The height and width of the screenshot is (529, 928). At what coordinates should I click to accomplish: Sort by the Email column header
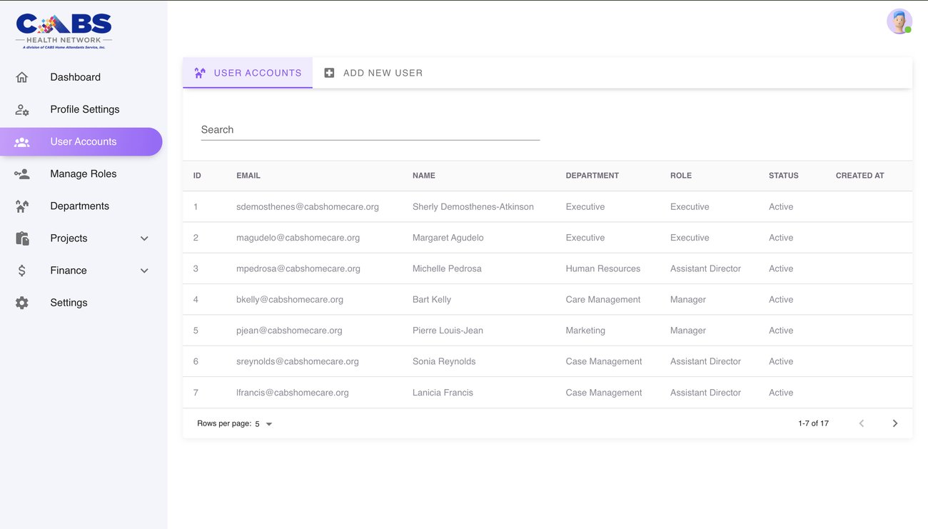(248, 176)
